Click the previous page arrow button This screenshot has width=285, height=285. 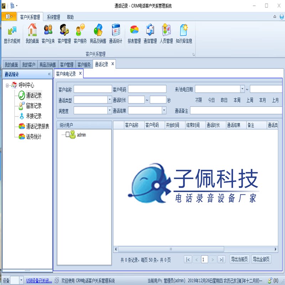coord(197,259)
